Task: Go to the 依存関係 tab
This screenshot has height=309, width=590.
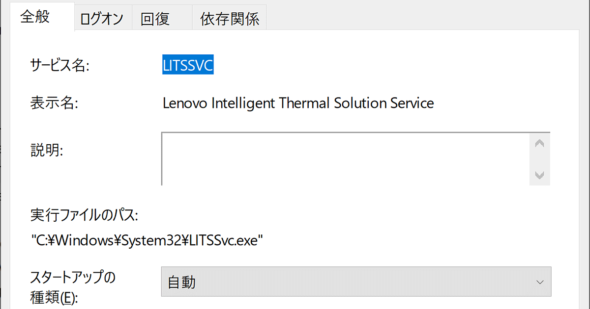Action: point(230,19)
